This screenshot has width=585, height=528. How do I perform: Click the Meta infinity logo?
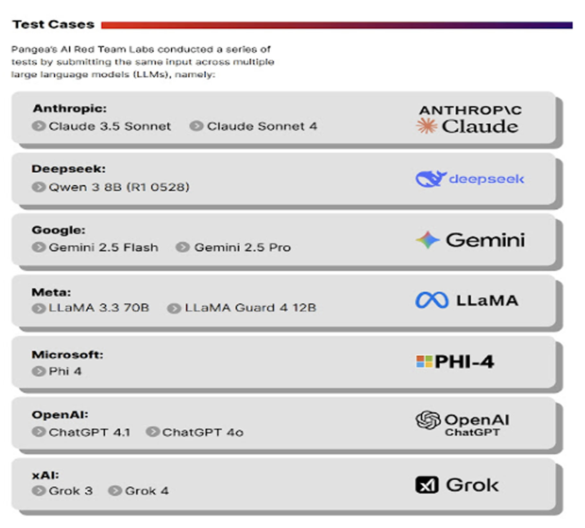[431, 301]
